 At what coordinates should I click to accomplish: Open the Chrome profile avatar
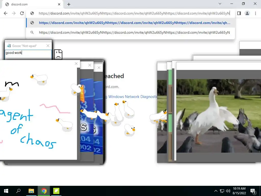(x=247, y=13)
